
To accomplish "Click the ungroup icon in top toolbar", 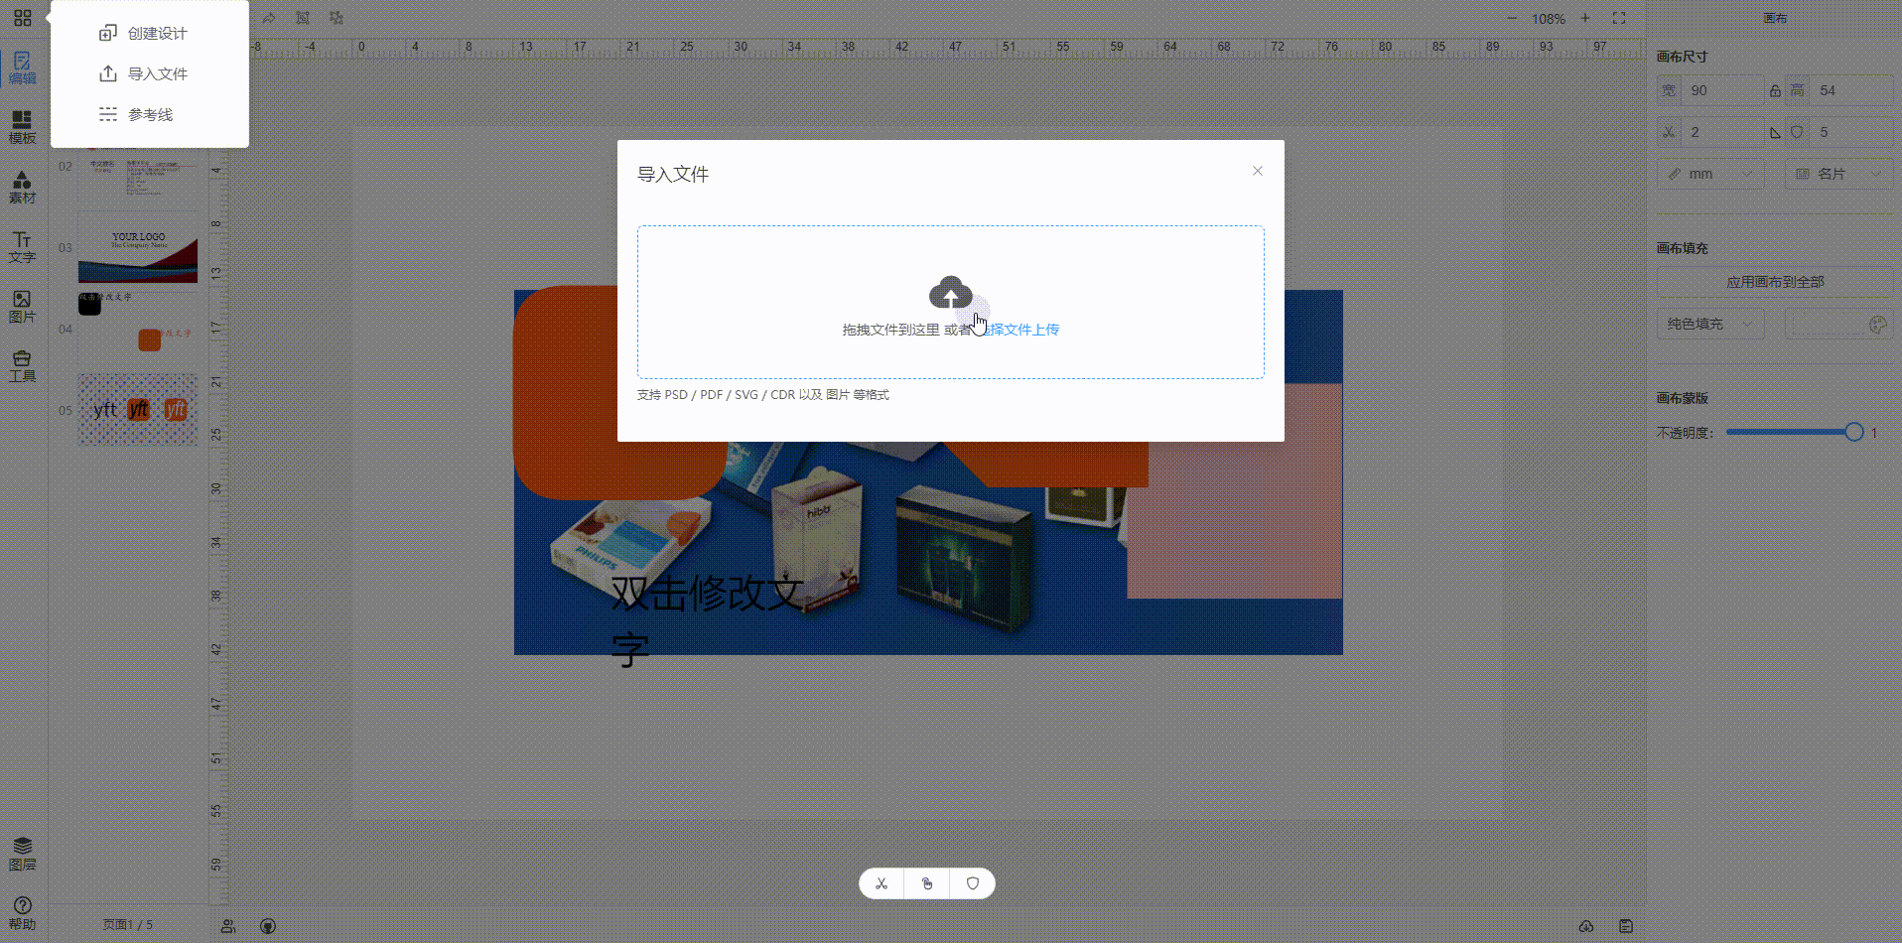I will coord(337,18).
